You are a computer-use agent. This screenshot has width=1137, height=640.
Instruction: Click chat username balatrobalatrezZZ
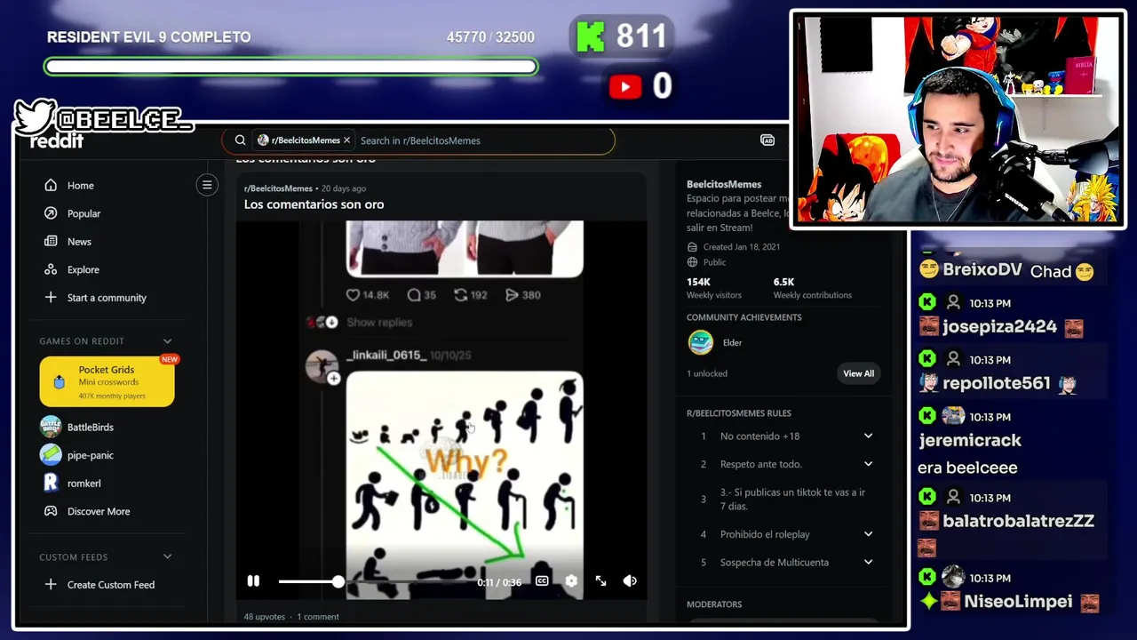[1018, 522]
